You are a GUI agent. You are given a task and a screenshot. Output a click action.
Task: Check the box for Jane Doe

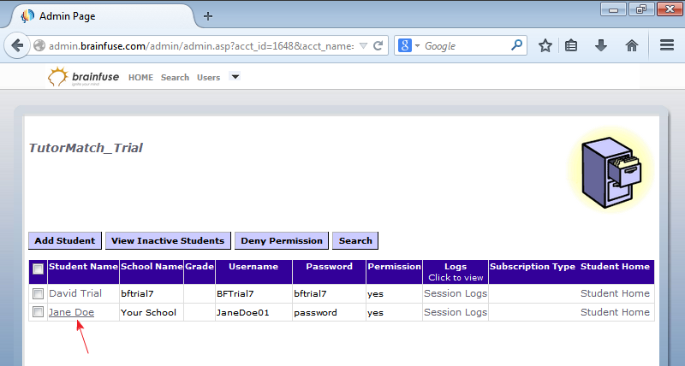[38, 312]
